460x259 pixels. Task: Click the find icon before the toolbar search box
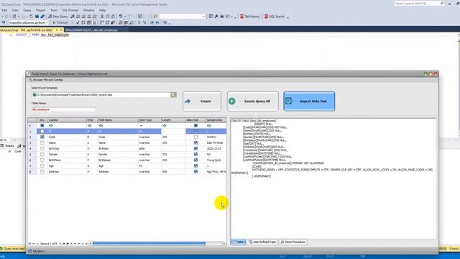pyautogui.click(x=155, y=17)
